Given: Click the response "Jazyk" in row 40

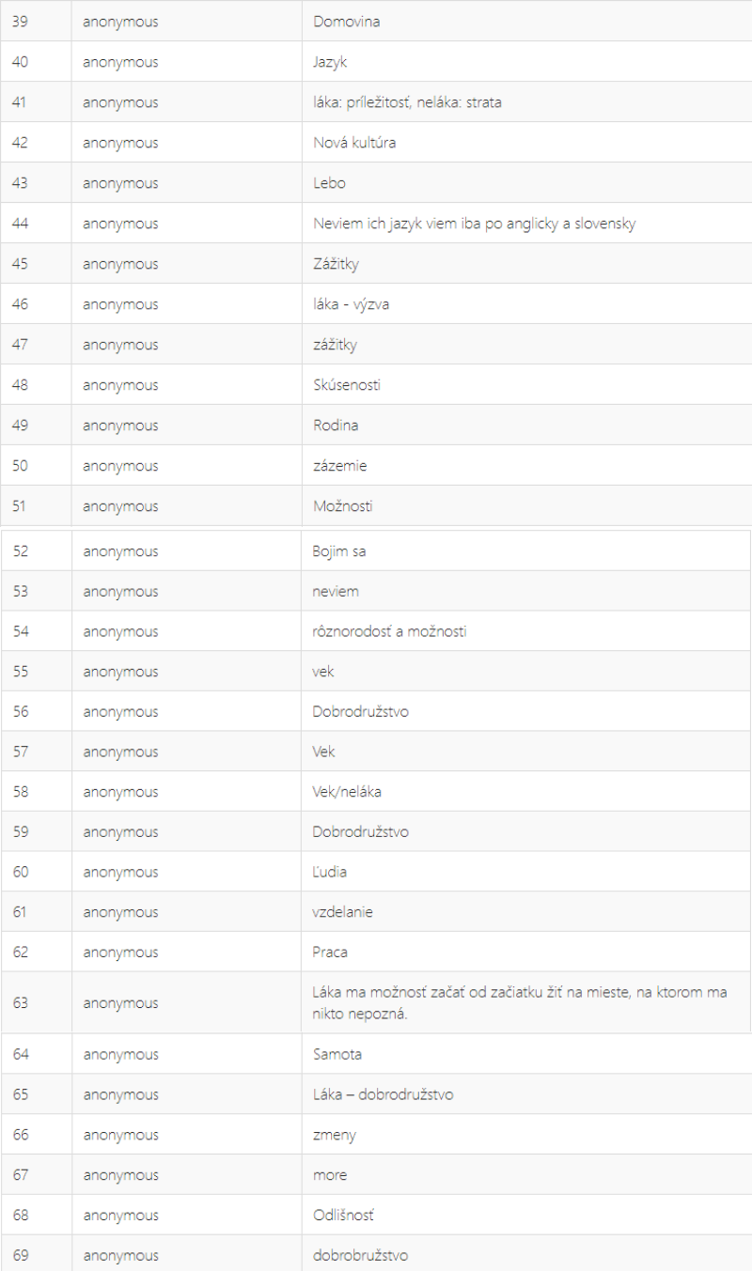Looking at the screenshot, I should 330,62.
